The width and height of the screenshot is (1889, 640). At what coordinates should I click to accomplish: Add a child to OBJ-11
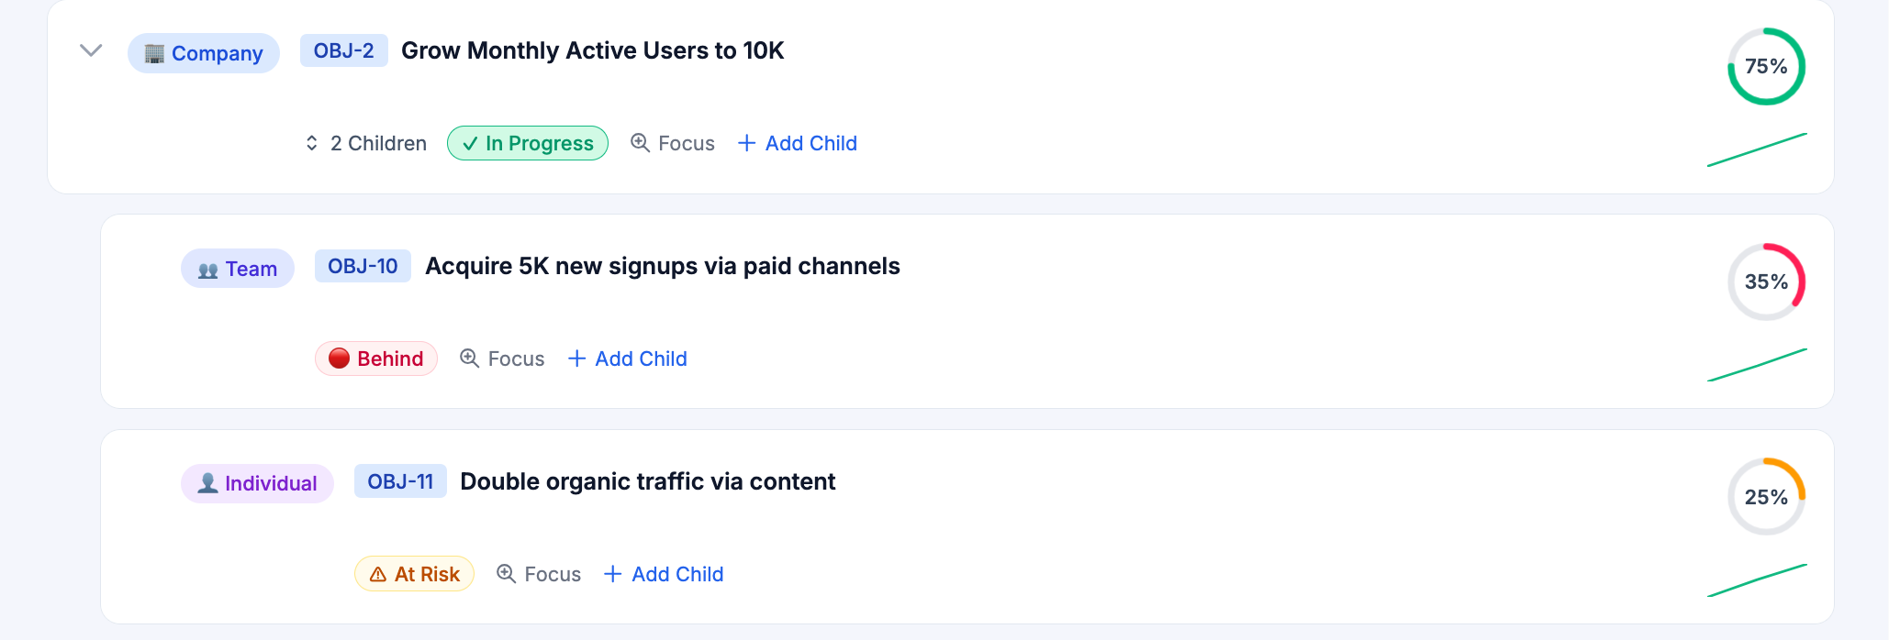click(665, 574)
